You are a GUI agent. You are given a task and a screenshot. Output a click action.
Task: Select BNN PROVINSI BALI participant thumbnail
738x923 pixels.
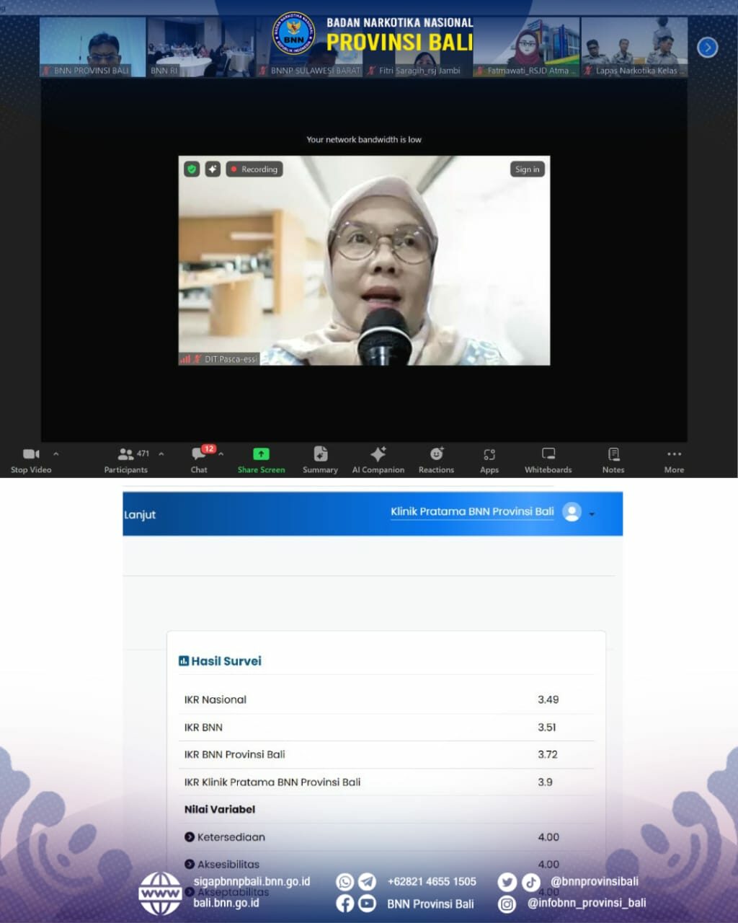(92, 48)
